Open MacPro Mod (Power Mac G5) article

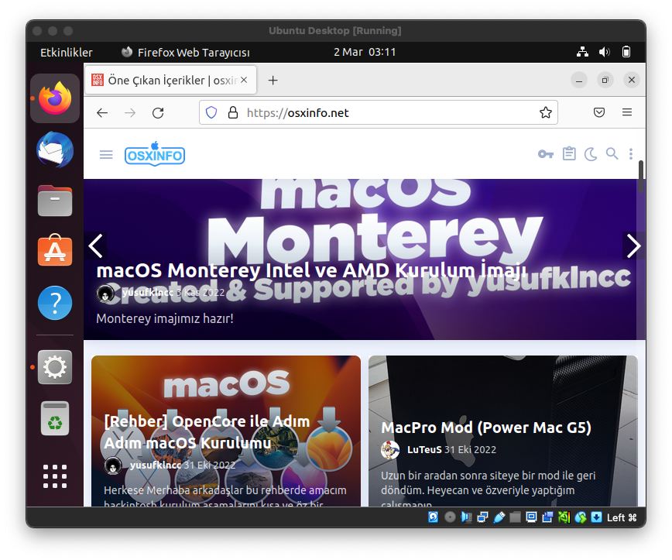click(485, 428)
